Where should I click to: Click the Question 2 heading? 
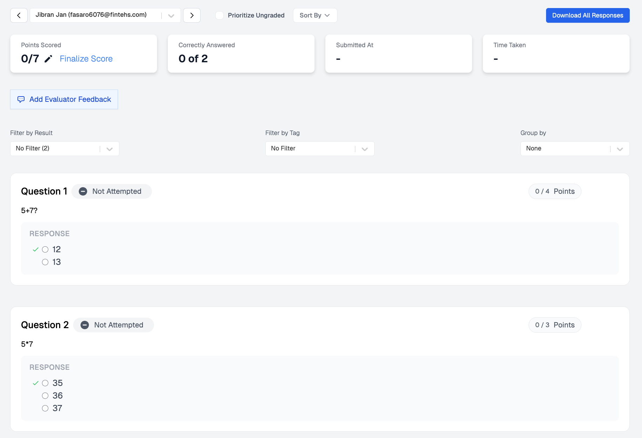click(45, 325)
